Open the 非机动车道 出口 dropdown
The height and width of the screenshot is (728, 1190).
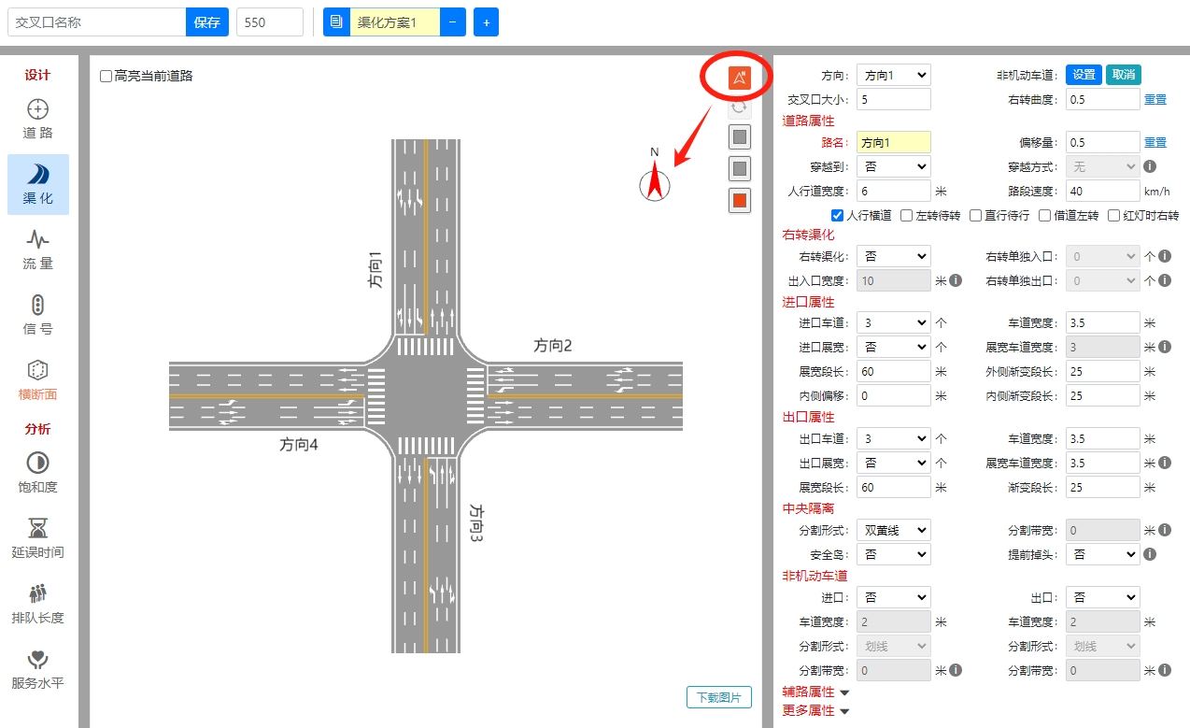(x=1102, y=597)
